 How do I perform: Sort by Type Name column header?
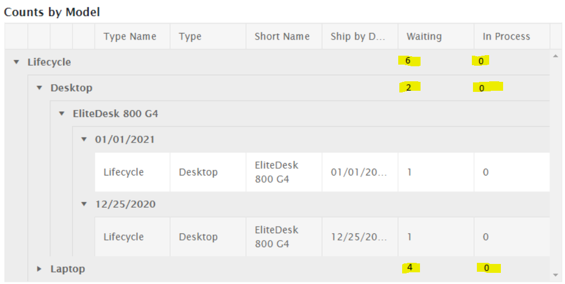(x=130, y=37)
